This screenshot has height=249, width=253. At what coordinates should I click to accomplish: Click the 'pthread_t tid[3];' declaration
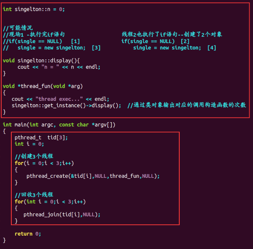(x=41, y=138)
